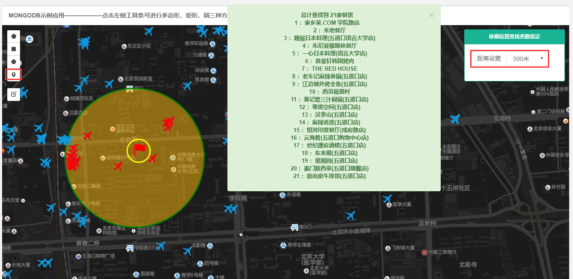This screenshot has height=279, width=573.
Task: Click the 中国人民解放军第306医院 hospital icon
Action: tap(532, 92)
